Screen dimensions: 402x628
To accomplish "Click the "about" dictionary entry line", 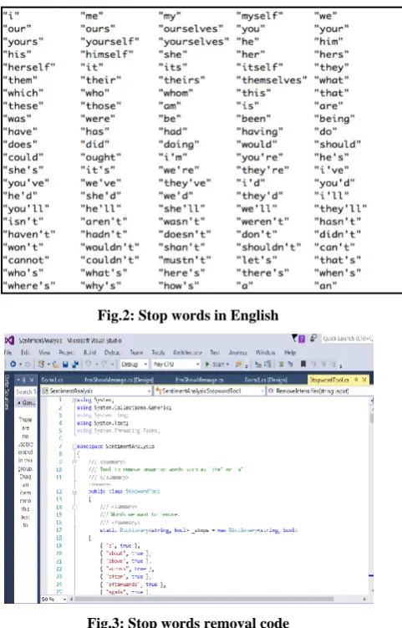I will (125, 554).
